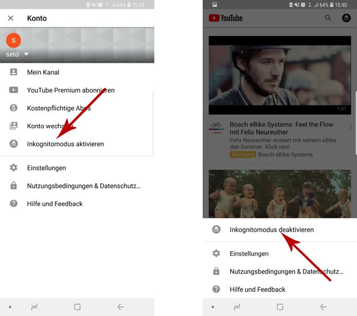Image resolution: width=357 pixels, height=316 pixels.
Task: Click the video description 'Felix Neureuther erobert'
Action: coord(283,143)
